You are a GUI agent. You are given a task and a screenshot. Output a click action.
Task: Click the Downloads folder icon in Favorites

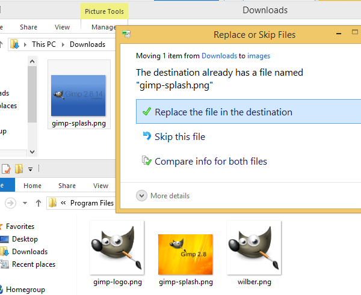point(4,252)
